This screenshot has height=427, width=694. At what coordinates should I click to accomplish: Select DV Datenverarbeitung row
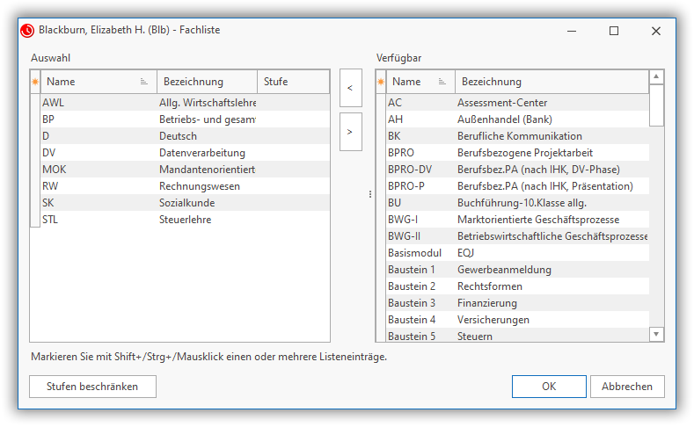[185, 153]
